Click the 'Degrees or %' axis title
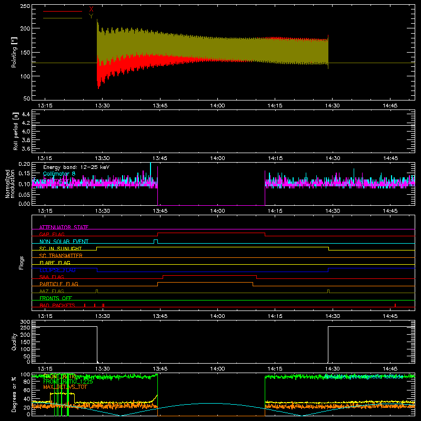Image resolution: width=421 pixels, height=421 pixels. 14,394
